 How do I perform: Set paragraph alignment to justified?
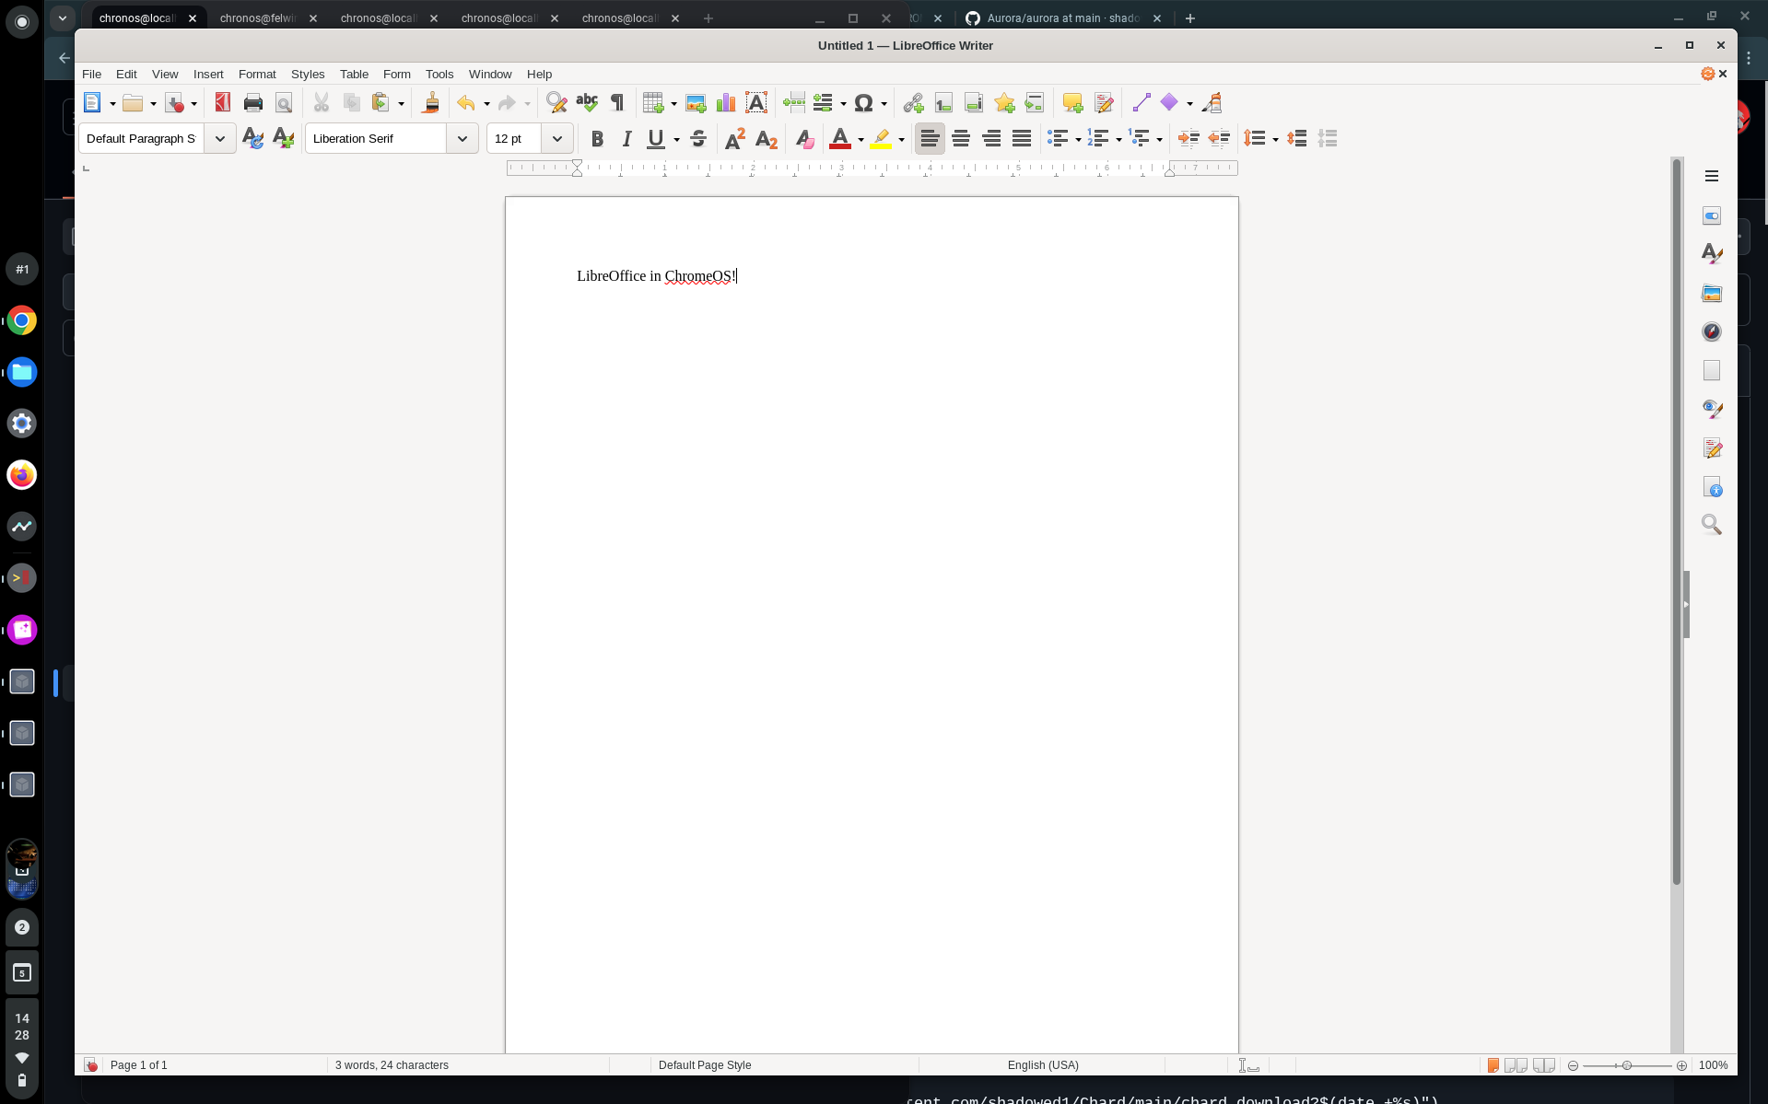click(1022, 139)
